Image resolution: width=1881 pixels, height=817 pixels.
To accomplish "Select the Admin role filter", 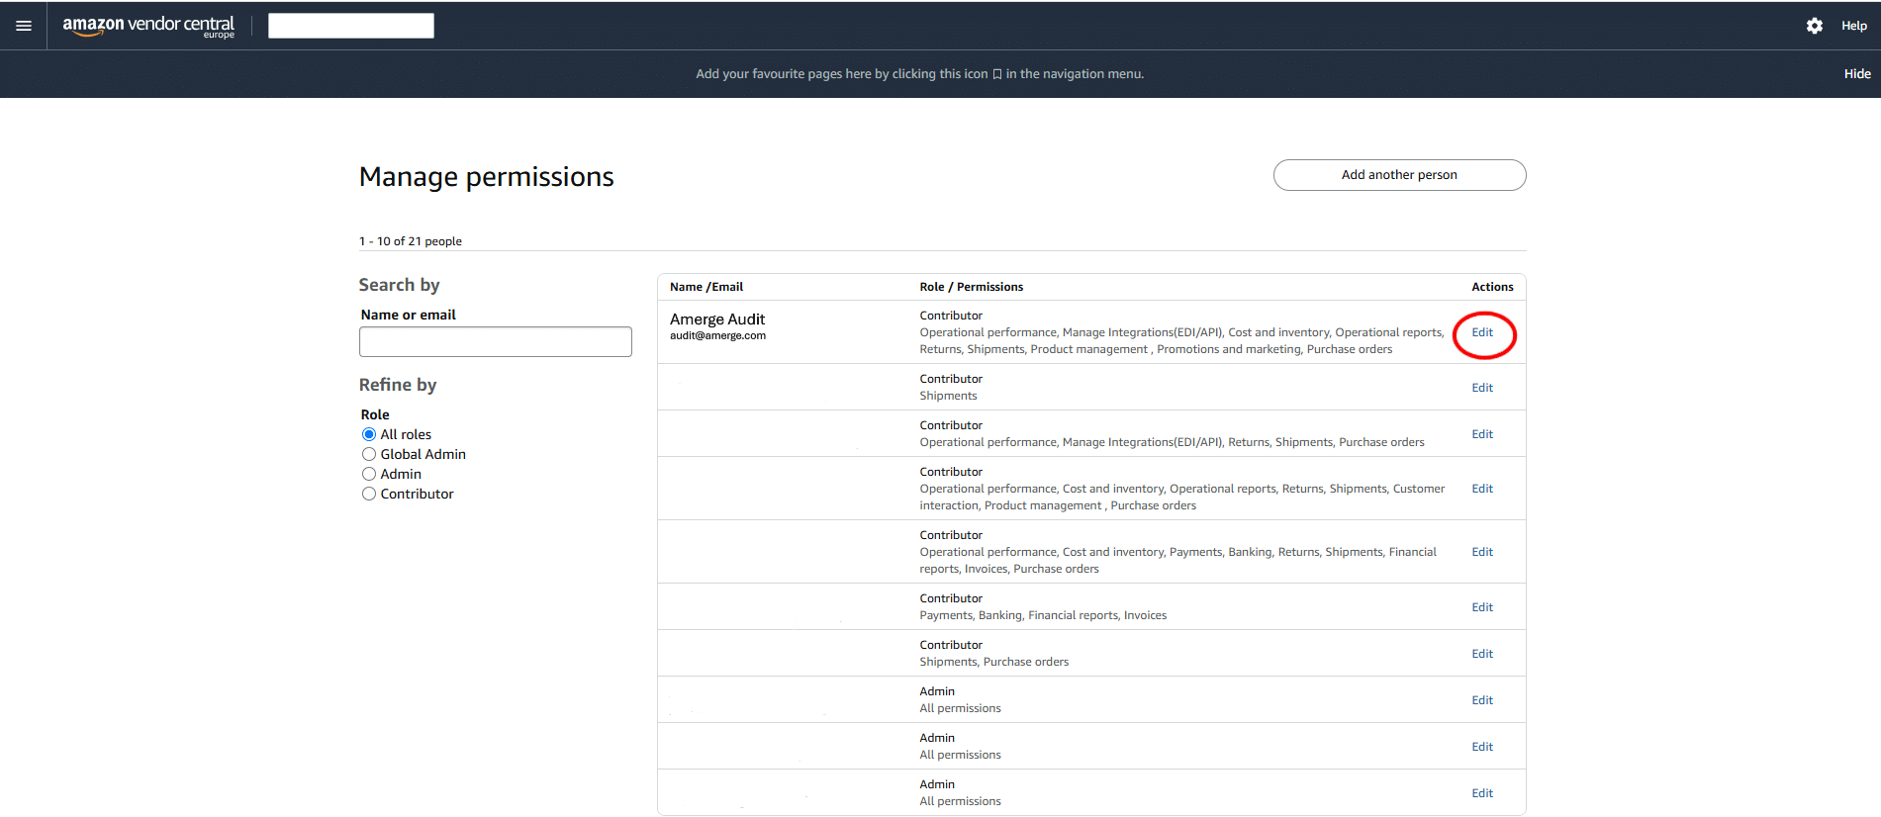I will pyautogui.click(x=369, y=474).
